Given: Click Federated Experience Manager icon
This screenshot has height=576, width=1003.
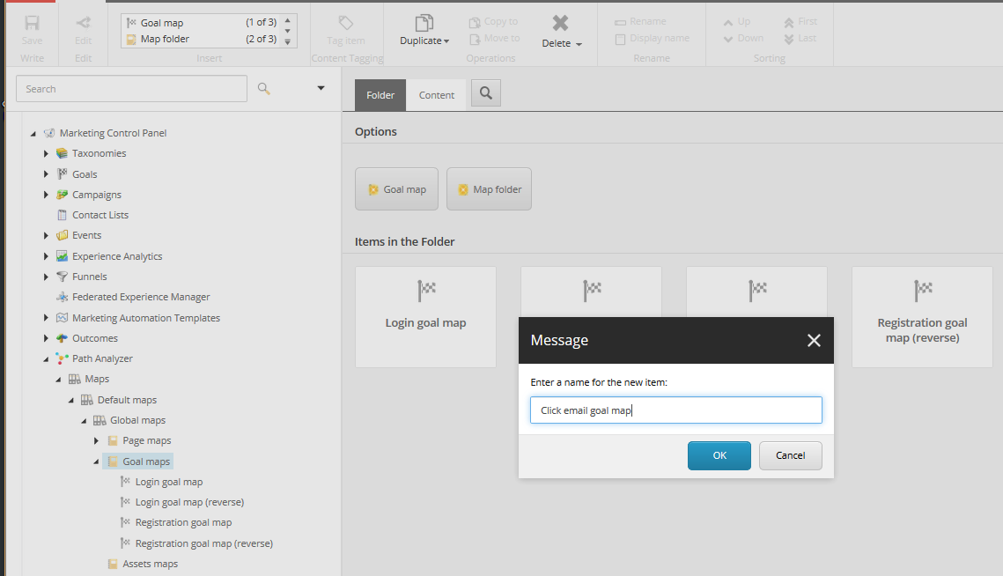Looking at the screenshot, I should coord(62,297).
